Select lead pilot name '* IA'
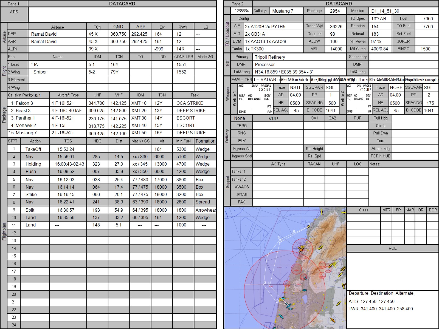The width and height of the screenshot is (439, 329). coord(34,64)
